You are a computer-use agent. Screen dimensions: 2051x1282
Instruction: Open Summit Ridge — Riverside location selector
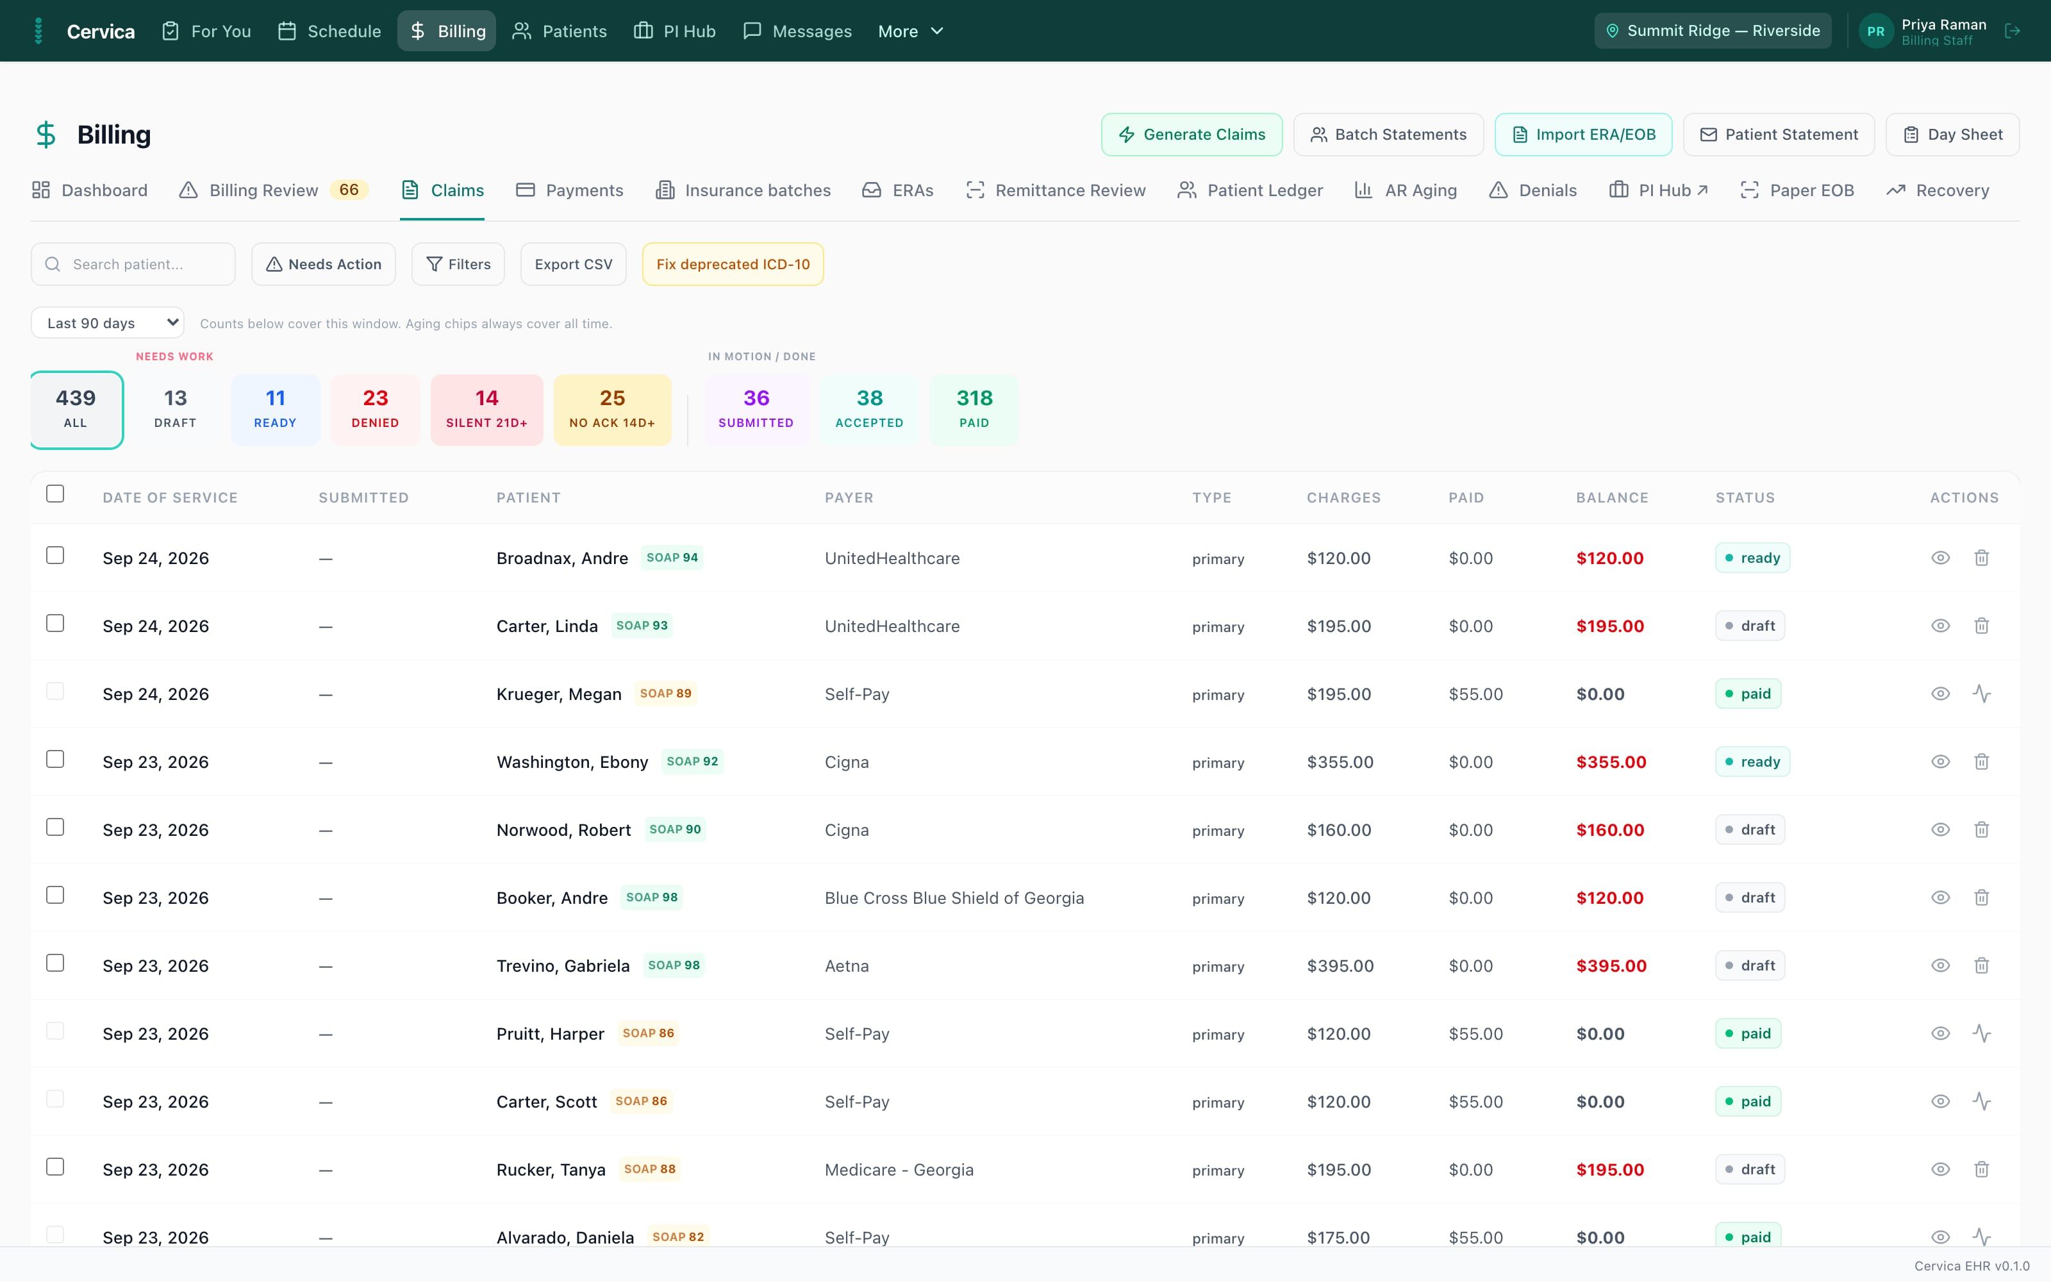(x=1712, y=31)
